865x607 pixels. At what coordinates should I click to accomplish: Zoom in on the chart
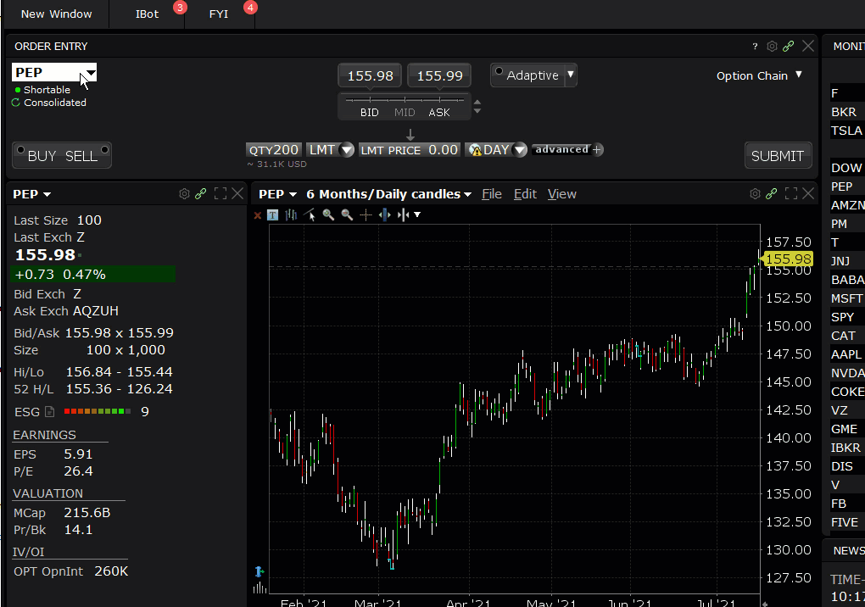tap(328, 215)
